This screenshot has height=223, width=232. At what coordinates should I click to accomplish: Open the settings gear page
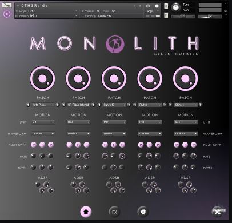coord(143,212)
